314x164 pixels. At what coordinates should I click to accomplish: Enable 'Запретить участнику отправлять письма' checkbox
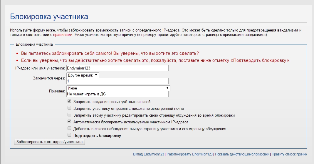coord(69,108)
